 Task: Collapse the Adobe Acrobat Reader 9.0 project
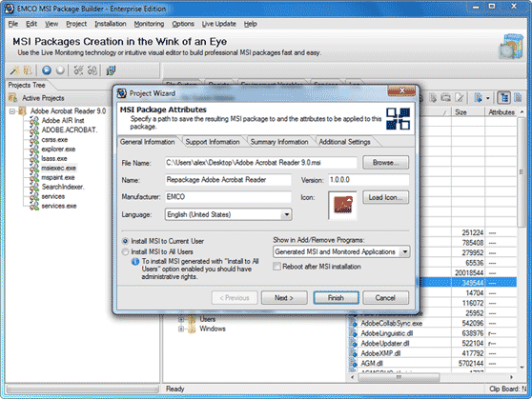pos(12,110)
